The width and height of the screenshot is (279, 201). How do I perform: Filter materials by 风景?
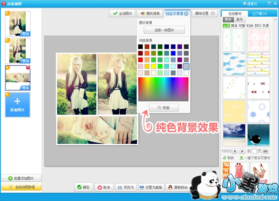coord(266,26)
